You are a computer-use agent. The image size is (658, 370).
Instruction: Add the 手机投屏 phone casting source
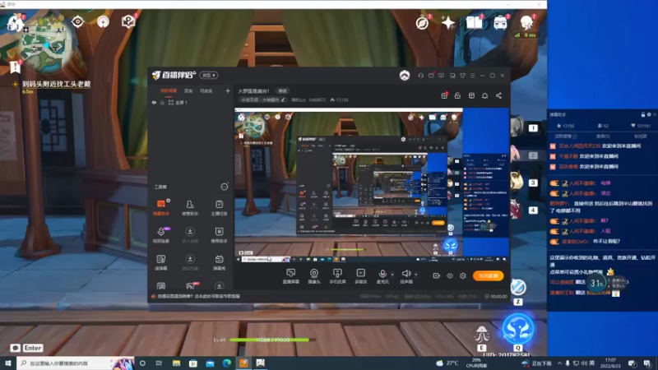pos(337,276)
